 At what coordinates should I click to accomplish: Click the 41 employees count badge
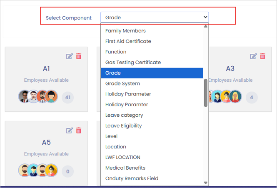(68, 98)
